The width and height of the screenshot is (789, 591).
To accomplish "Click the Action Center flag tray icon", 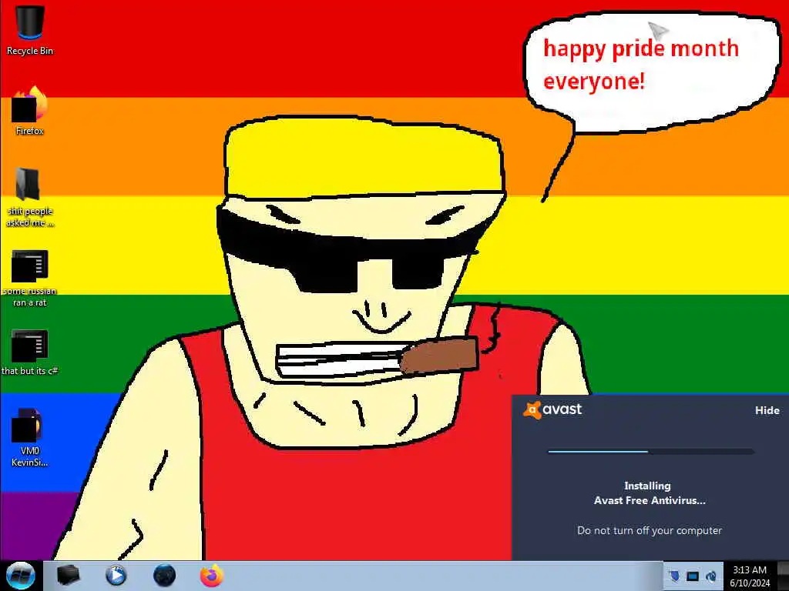I will point(674,576).
